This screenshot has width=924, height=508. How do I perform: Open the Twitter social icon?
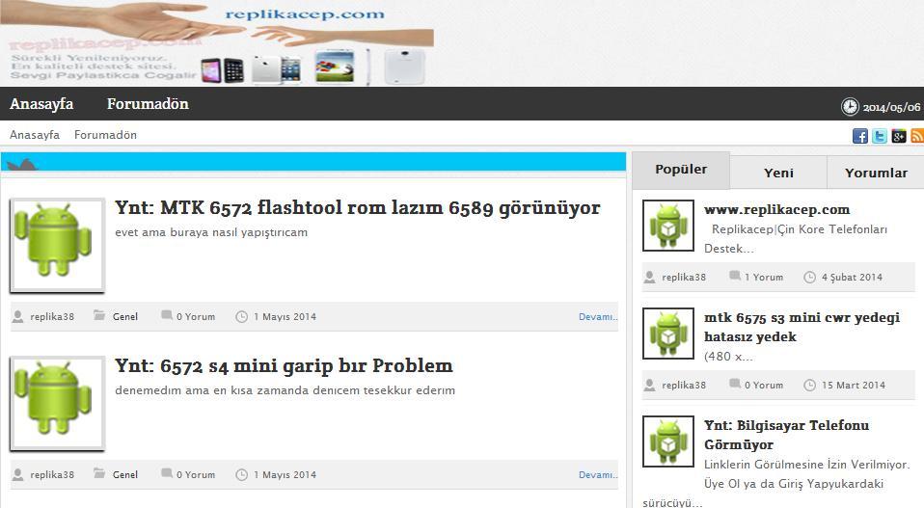[x=880, y=136]
